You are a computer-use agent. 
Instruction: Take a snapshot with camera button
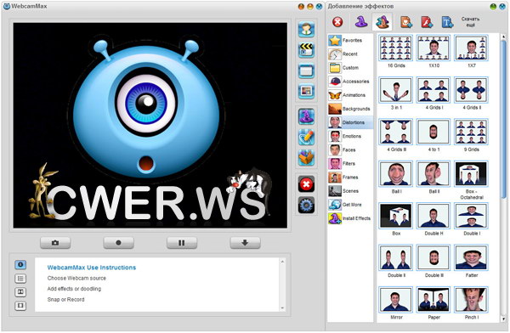55,243
